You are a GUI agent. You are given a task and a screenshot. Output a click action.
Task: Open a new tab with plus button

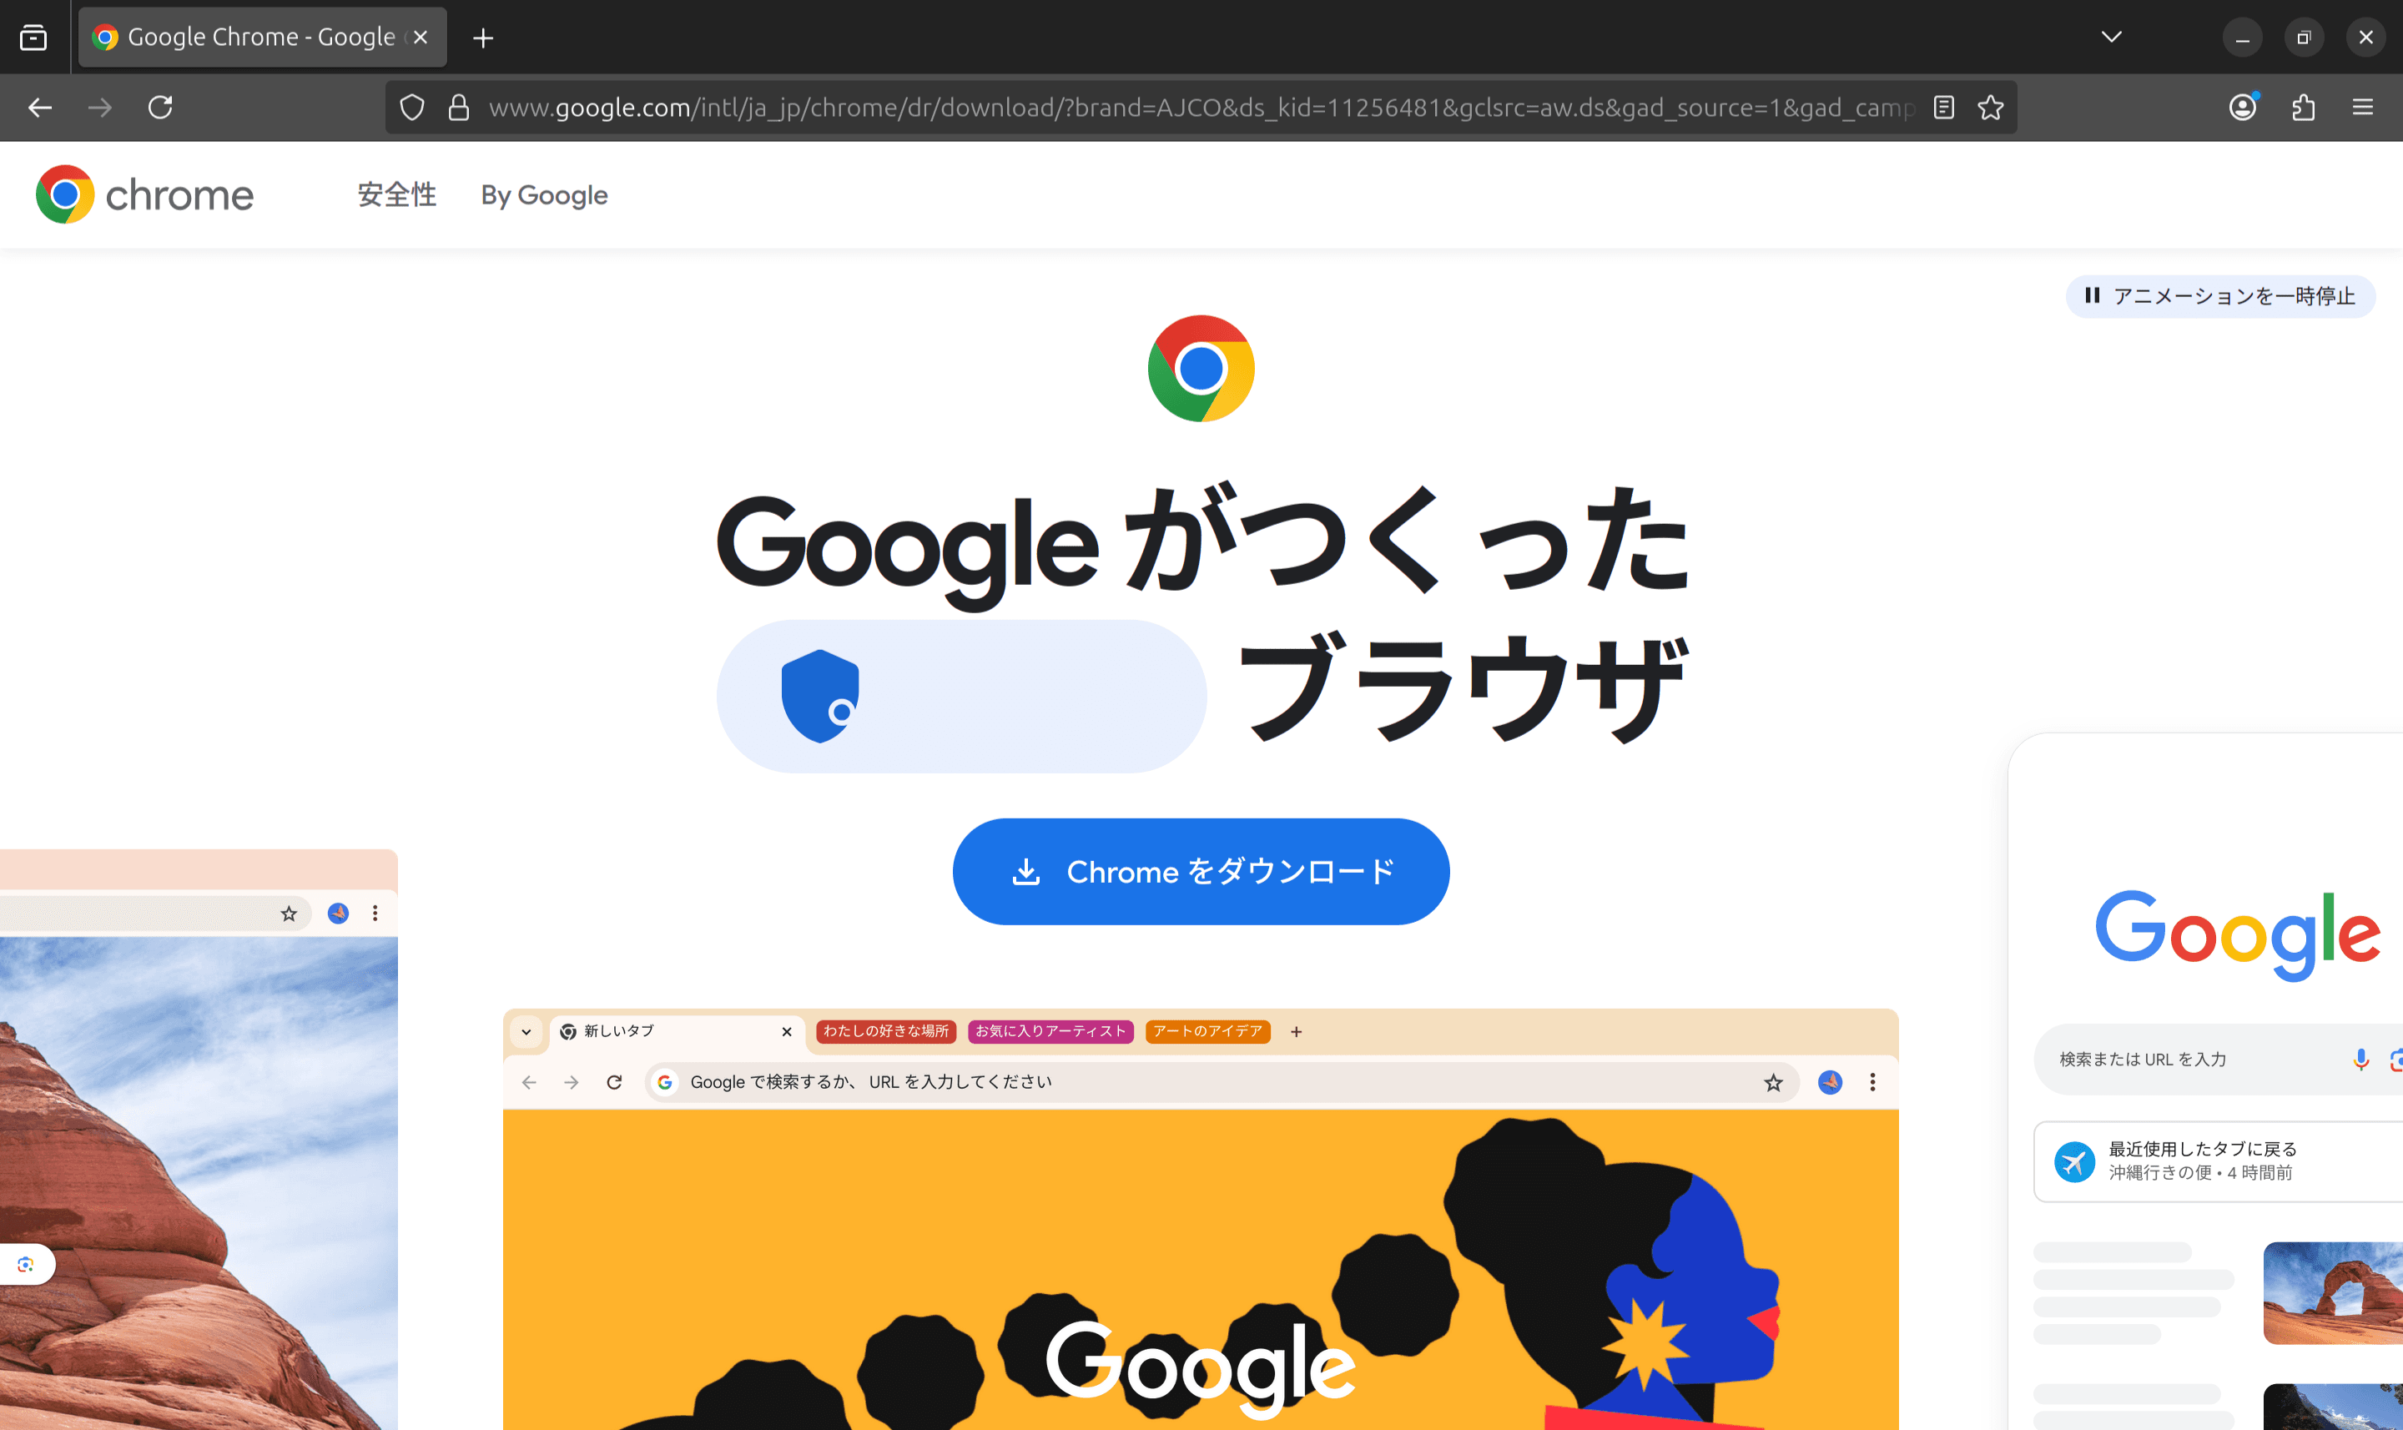pyautogui.click(x=484, y=38)
